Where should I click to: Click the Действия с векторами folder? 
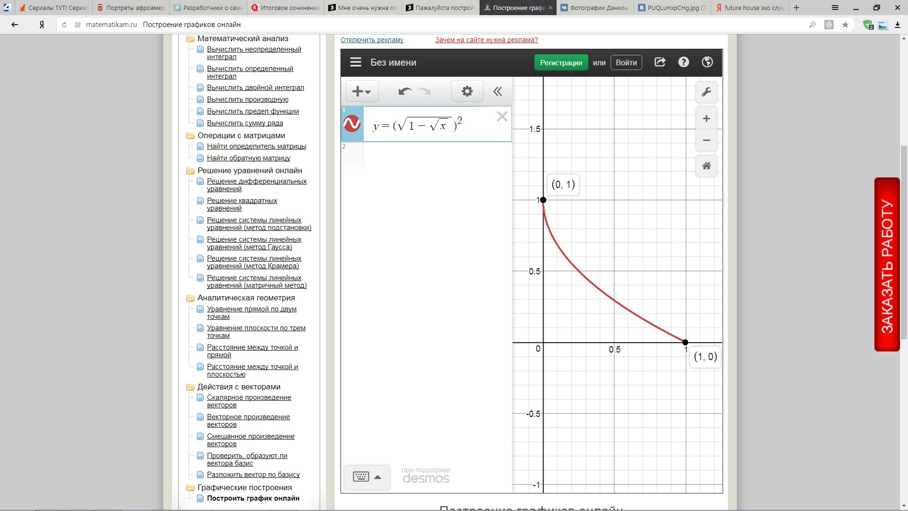point(239,387)
